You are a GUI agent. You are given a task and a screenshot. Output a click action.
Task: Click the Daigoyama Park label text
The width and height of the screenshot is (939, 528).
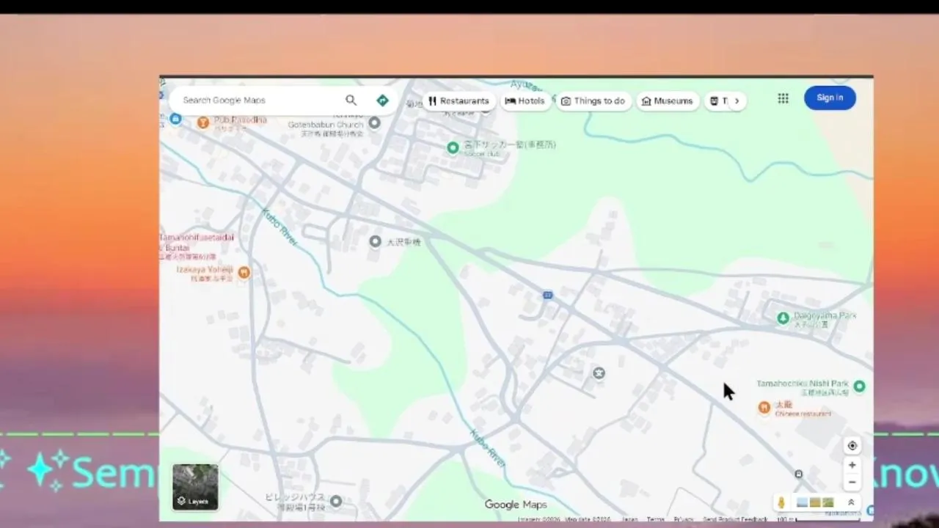pyautogui.click(x=825, y=315)
